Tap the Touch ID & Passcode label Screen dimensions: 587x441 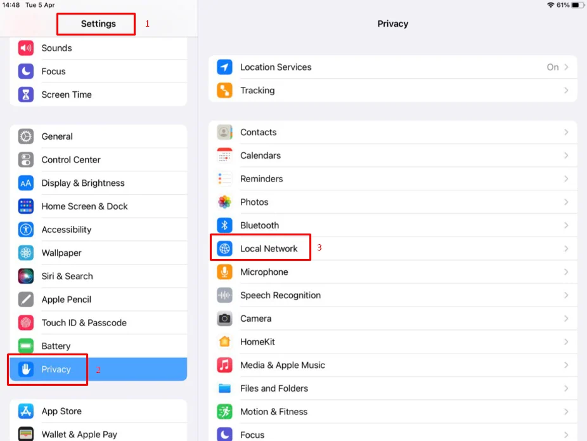click(x=84, y=322)
